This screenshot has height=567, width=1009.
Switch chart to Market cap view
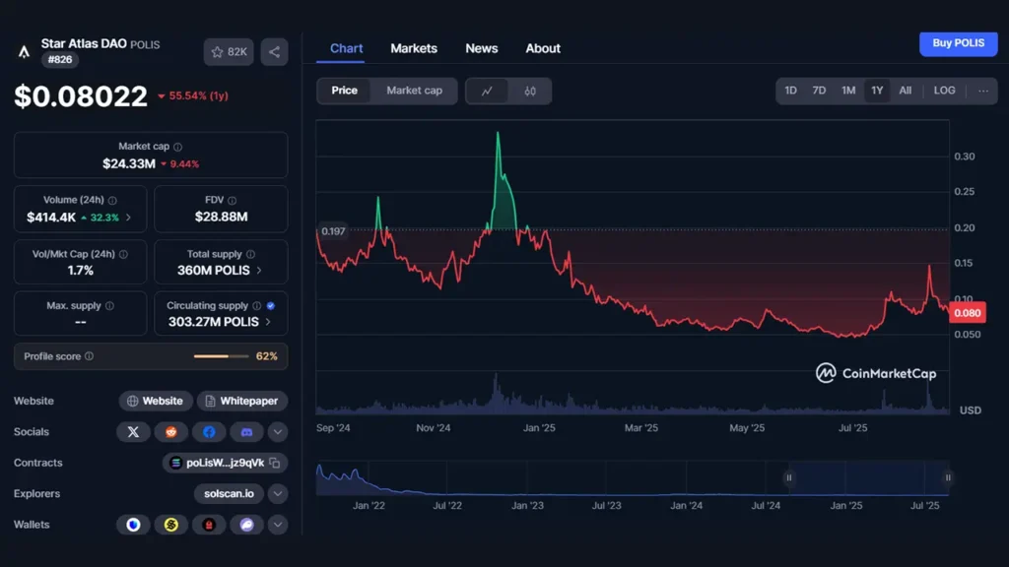point(415,91)
